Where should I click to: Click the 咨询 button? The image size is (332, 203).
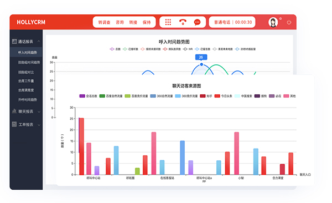click(120, 22)
